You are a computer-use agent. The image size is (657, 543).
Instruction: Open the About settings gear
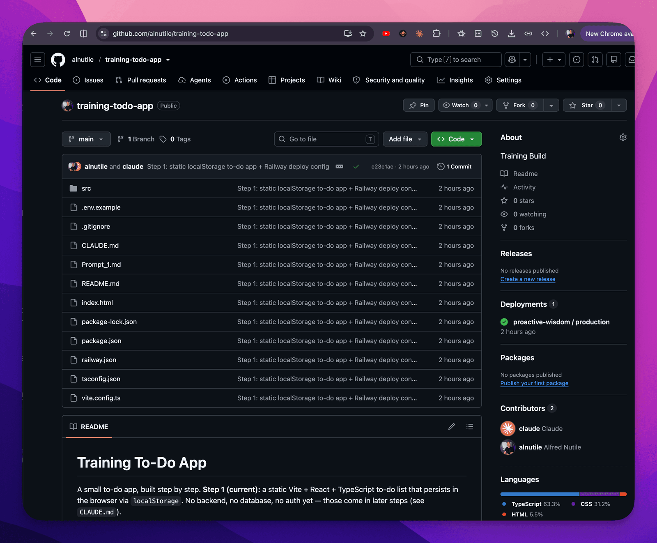tap(623, 137)
